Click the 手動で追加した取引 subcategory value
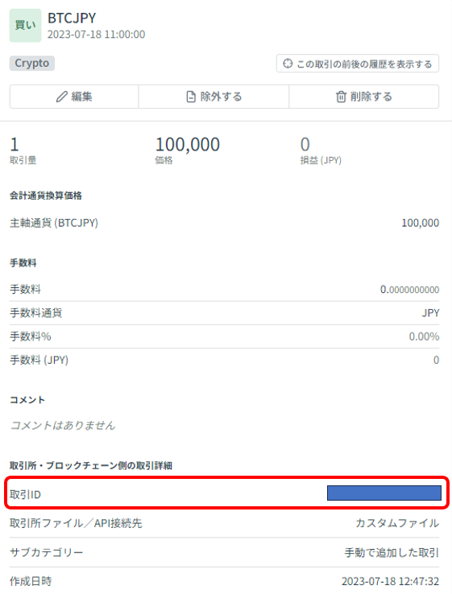This screenshot has width=452, height=594. (392, 552)
